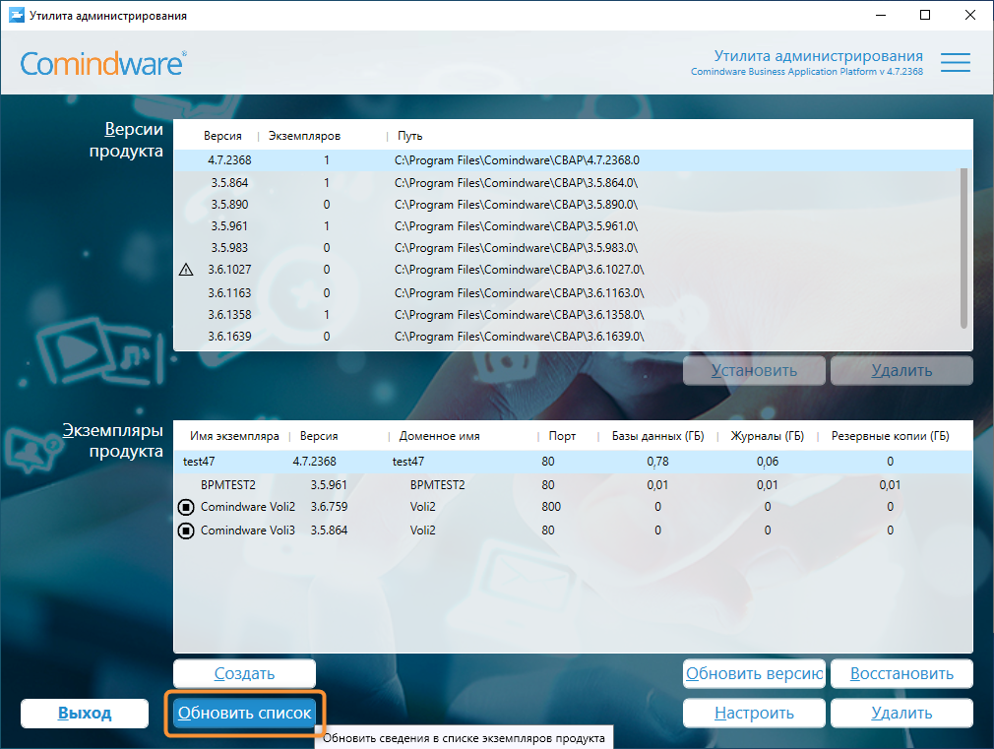This screenshot has width=994, height=749.
Task: Click Удалить under the instances list
Action: tap(901, 713)
